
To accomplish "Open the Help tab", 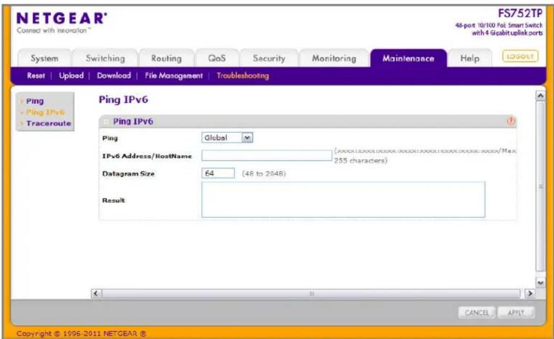I will coord(470,58).
